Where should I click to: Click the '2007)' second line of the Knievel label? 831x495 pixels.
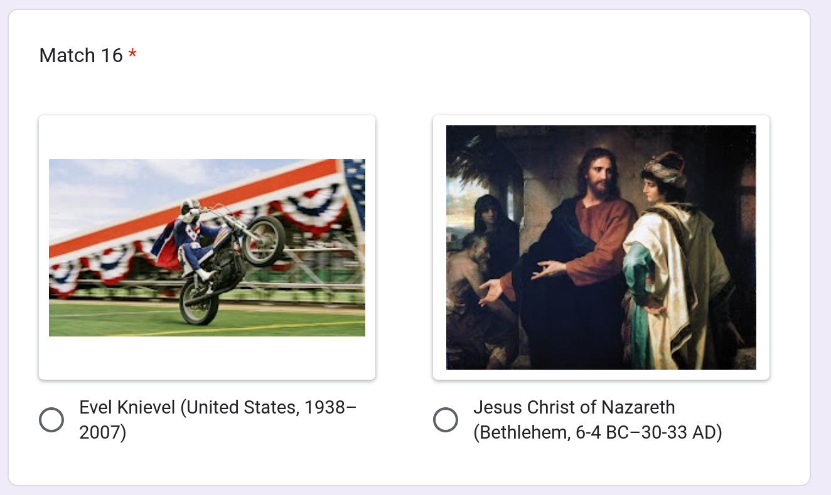click(103, 433)
